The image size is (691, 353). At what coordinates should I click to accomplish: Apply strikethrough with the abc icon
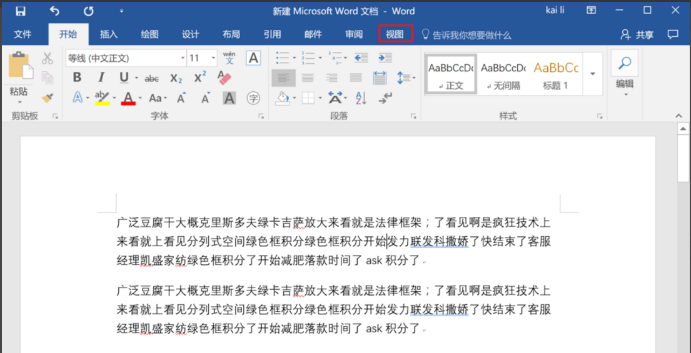click(x=151, y=78)
